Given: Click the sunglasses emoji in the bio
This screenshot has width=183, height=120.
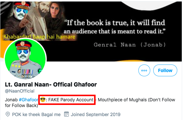Looking at the screenshot, I should pyautogui.click(x=43, y=99).
